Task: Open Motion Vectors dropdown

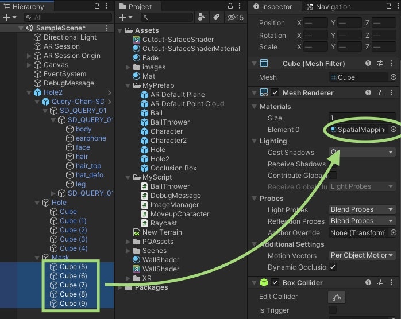Action: pyautogui.click(x=362, y=255)
